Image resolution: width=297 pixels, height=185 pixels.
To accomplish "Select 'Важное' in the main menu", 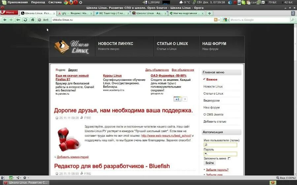I will [x=212, y=80].
